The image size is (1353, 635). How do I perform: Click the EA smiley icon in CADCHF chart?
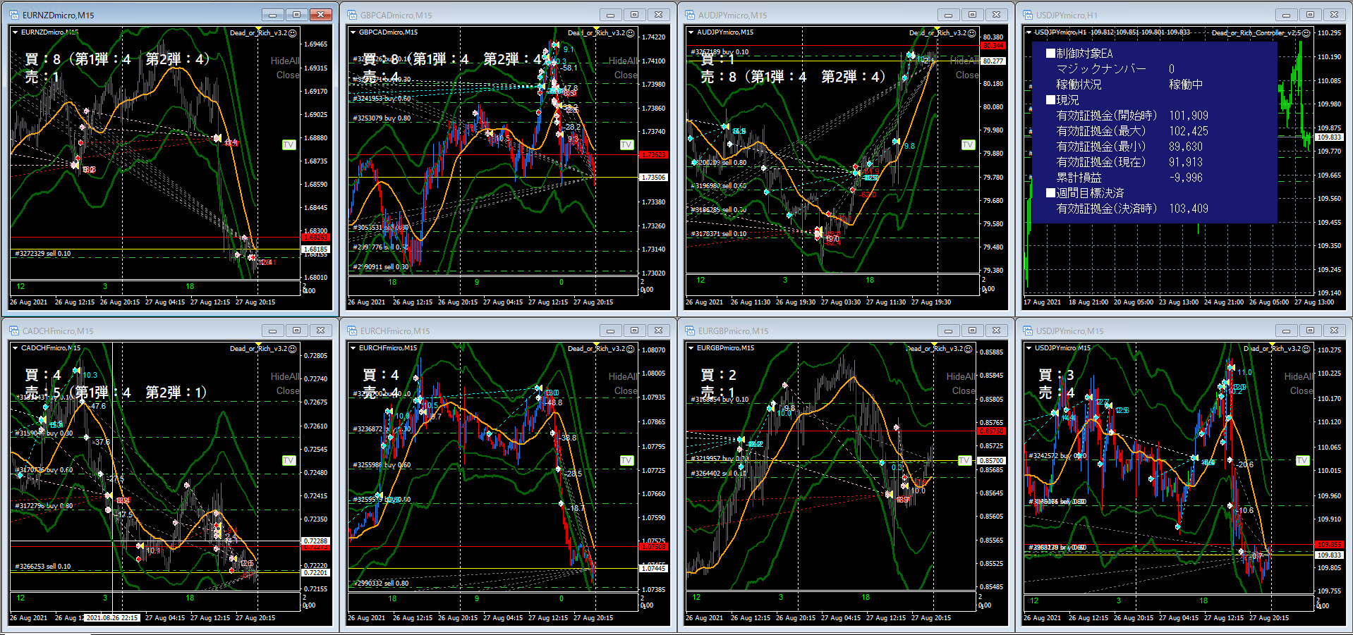pyautogui.click(x=293, y=349)
